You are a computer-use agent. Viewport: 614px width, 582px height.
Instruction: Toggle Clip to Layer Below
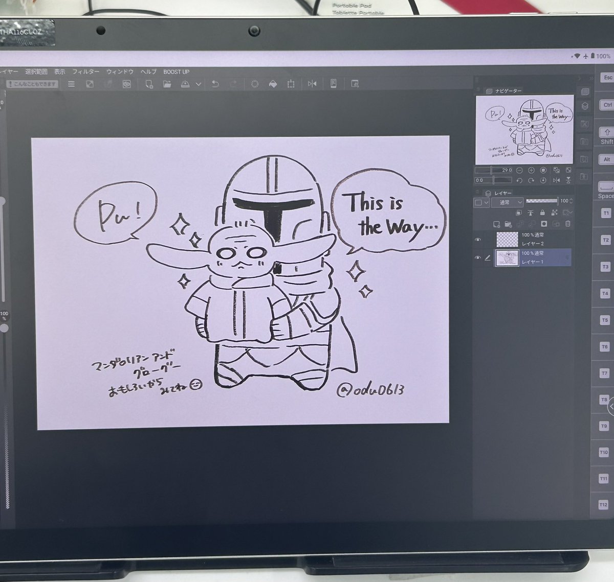pos(519,213)
